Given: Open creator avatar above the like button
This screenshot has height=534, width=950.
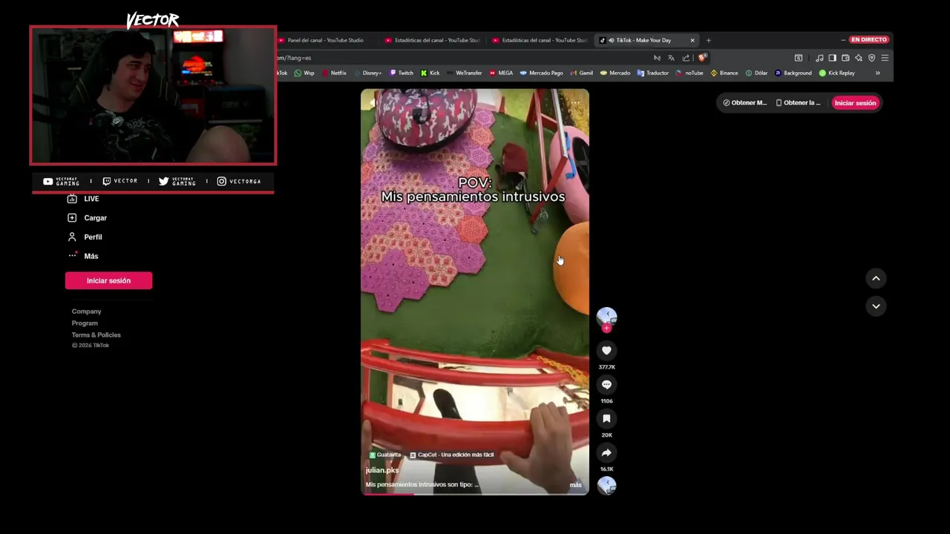Looking at the screenshot, I should [x=606, y=317].
